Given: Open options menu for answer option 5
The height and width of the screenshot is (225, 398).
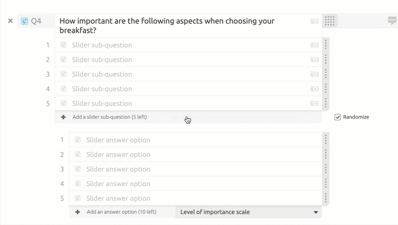Looking at the screenshot, I should coord(326,198).
